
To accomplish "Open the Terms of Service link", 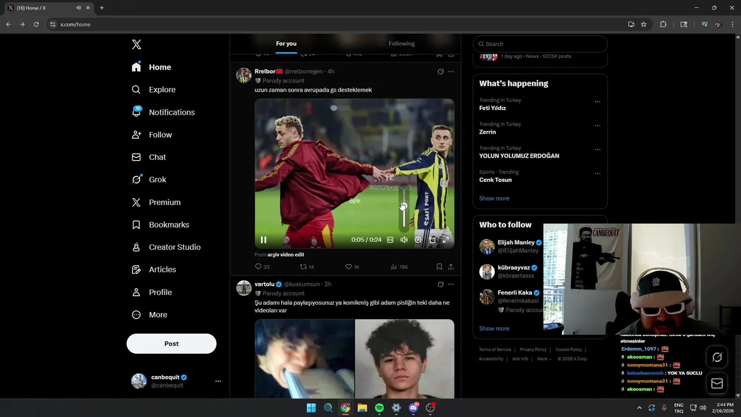I will click(x=495, y=350).
